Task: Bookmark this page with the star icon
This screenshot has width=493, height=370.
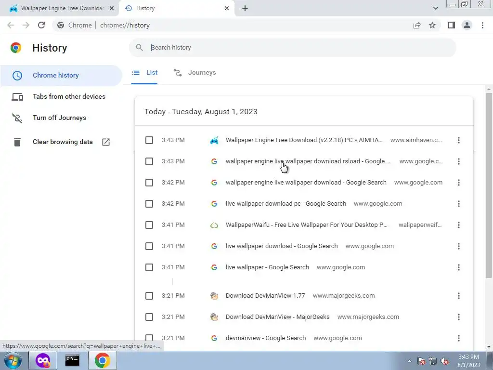Action: point(432,25)
